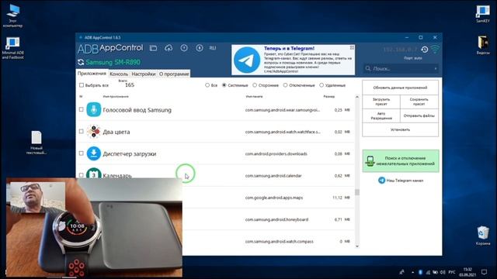Screen dimensions: 497x279
Task: Open the help question mark icon
Action: 184,48
